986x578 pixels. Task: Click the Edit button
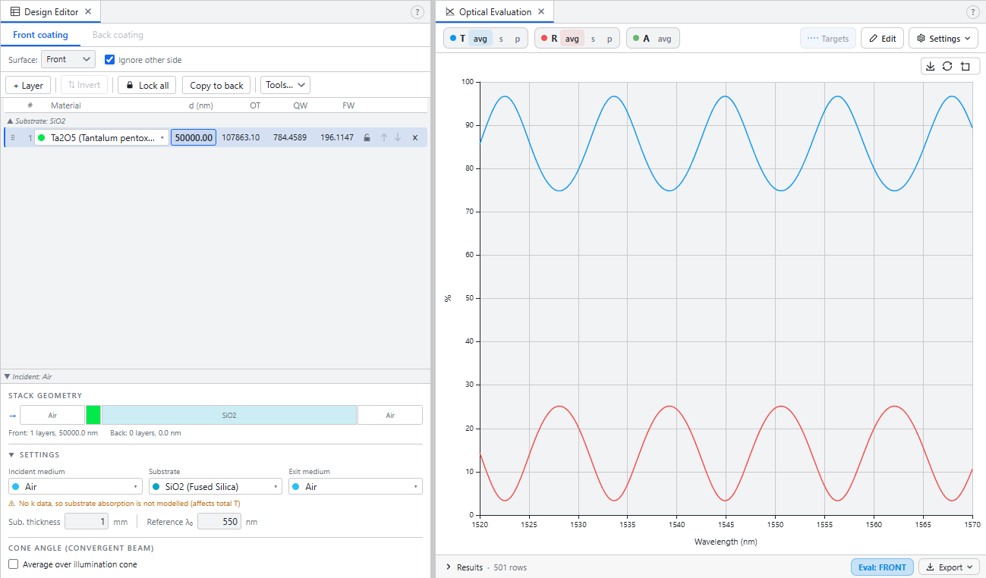[882, 39]
